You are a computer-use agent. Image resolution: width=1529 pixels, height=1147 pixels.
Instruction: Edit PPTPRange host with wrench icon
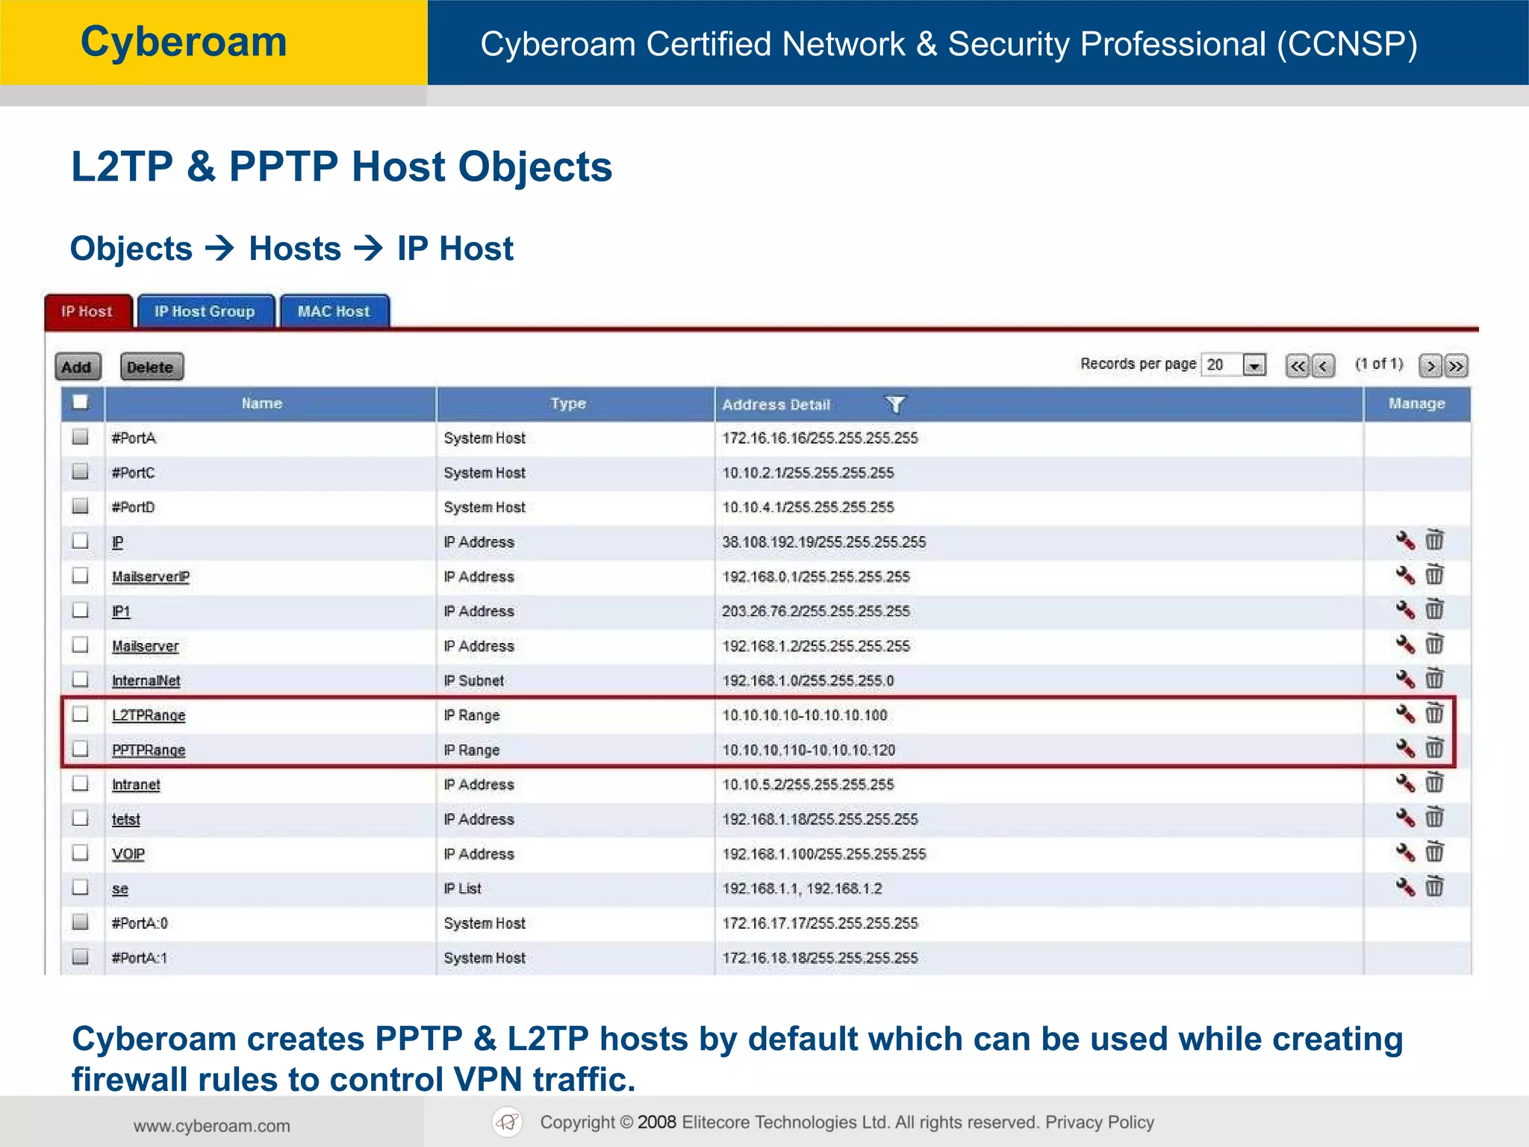[1405, 748]
